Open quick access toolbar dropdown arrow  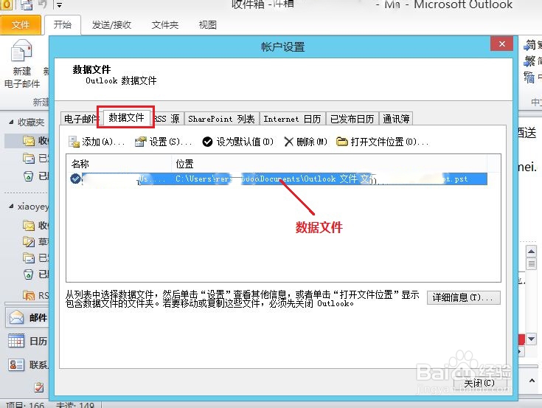pos(59,5)
